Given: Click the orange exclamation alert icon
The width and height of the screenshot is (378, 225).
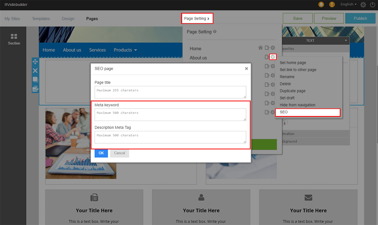Looking at the screenshot, I should coord(332,5).
